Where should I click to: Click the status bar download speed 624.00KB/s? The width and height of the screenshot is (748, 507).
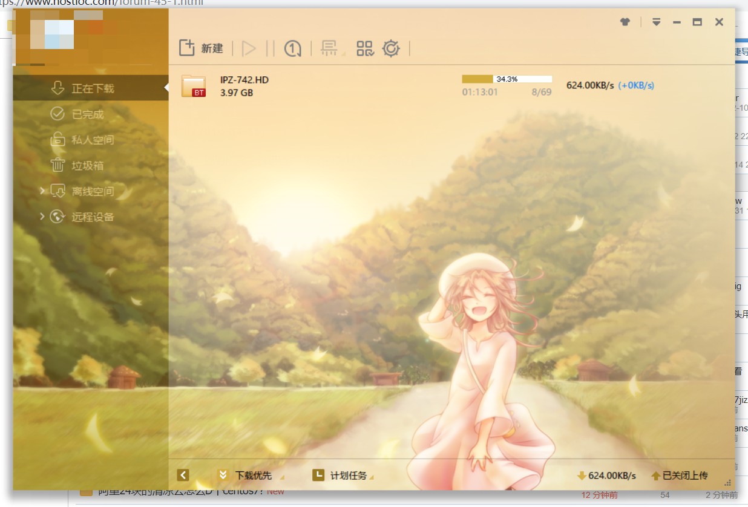point(607,476)
